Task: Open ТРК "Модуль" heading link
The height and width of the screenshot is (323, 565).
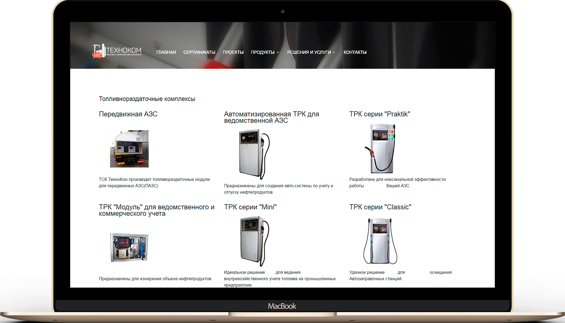Action: pyautogui.click(x=157, y=210)
